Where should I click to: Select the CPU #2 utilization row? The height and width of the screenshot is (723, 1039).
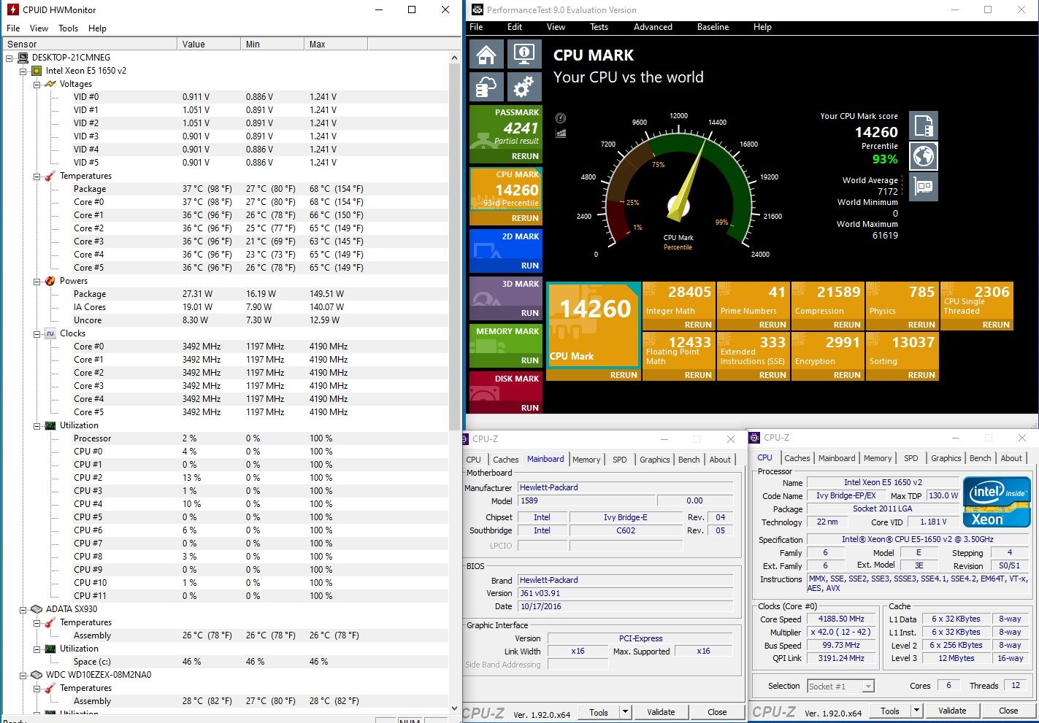click(x=225, y=478)
